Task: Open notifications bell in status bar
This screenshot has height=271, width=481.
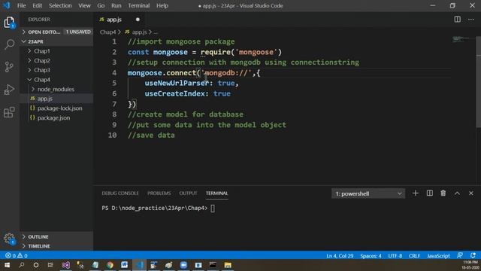Action: coord(473,256)
